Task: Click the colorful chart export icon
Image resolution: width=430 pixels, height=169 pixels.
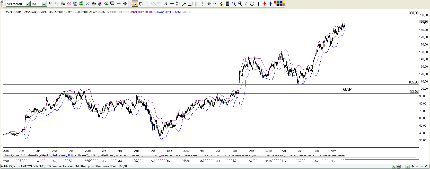Action: pos(100,4)
